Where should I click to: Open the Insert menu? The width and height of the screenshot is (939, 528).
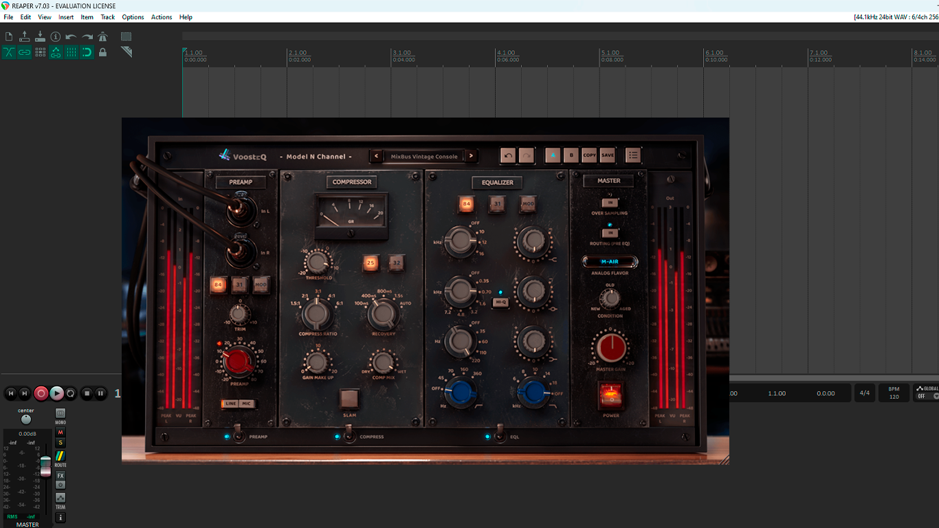coord(66,17)
